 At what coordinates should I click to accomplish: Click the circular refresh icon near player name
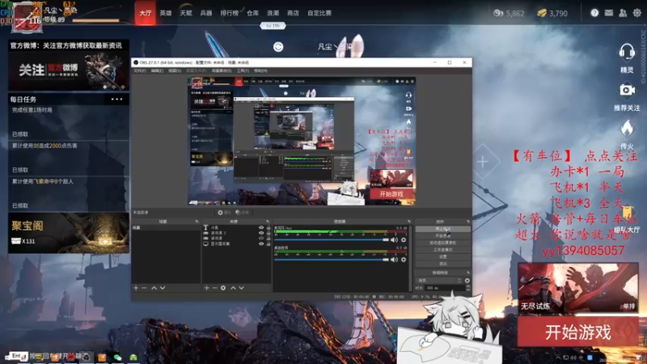(x=278, y=47)
